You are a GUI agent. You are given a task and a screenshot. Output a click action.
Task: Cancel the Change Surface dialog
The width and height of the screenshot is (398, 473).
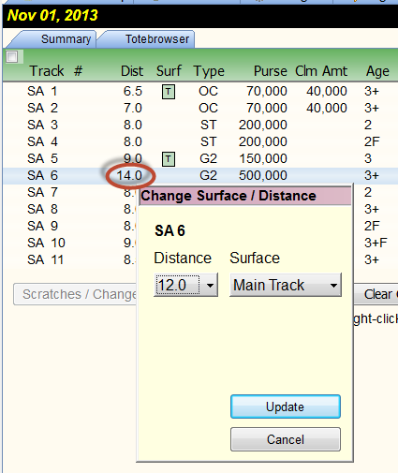tap(286, 439)
